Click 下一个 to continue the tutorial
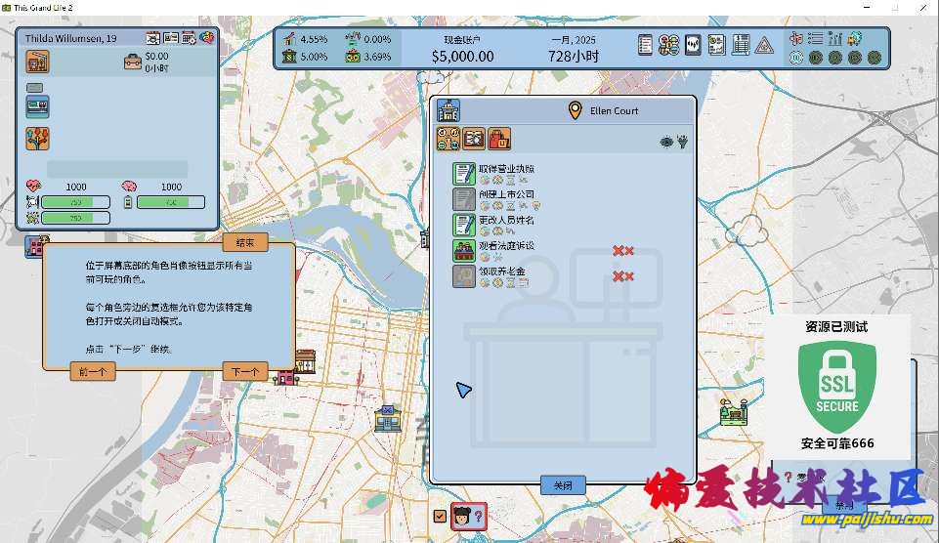This screenshot has width=939, height=543. click(x=244, y=371)
